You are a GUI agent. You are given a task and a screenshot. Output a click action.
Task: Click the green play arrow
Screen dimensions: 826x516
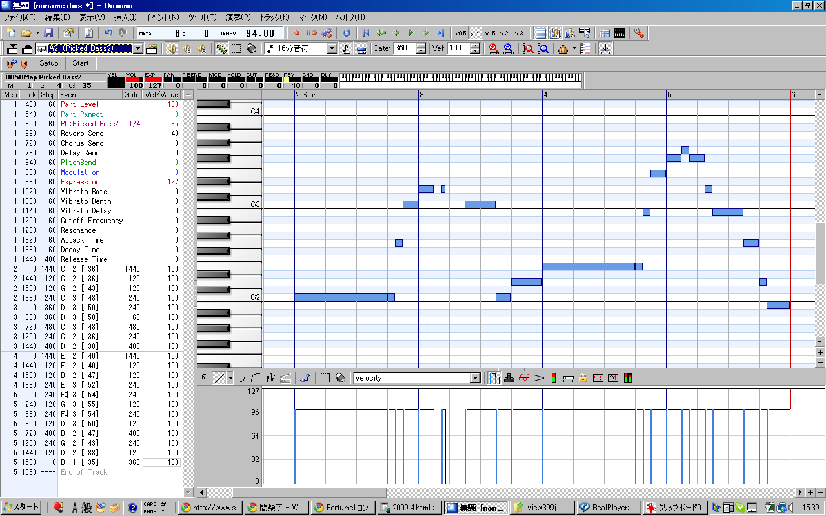click(410, 33)
